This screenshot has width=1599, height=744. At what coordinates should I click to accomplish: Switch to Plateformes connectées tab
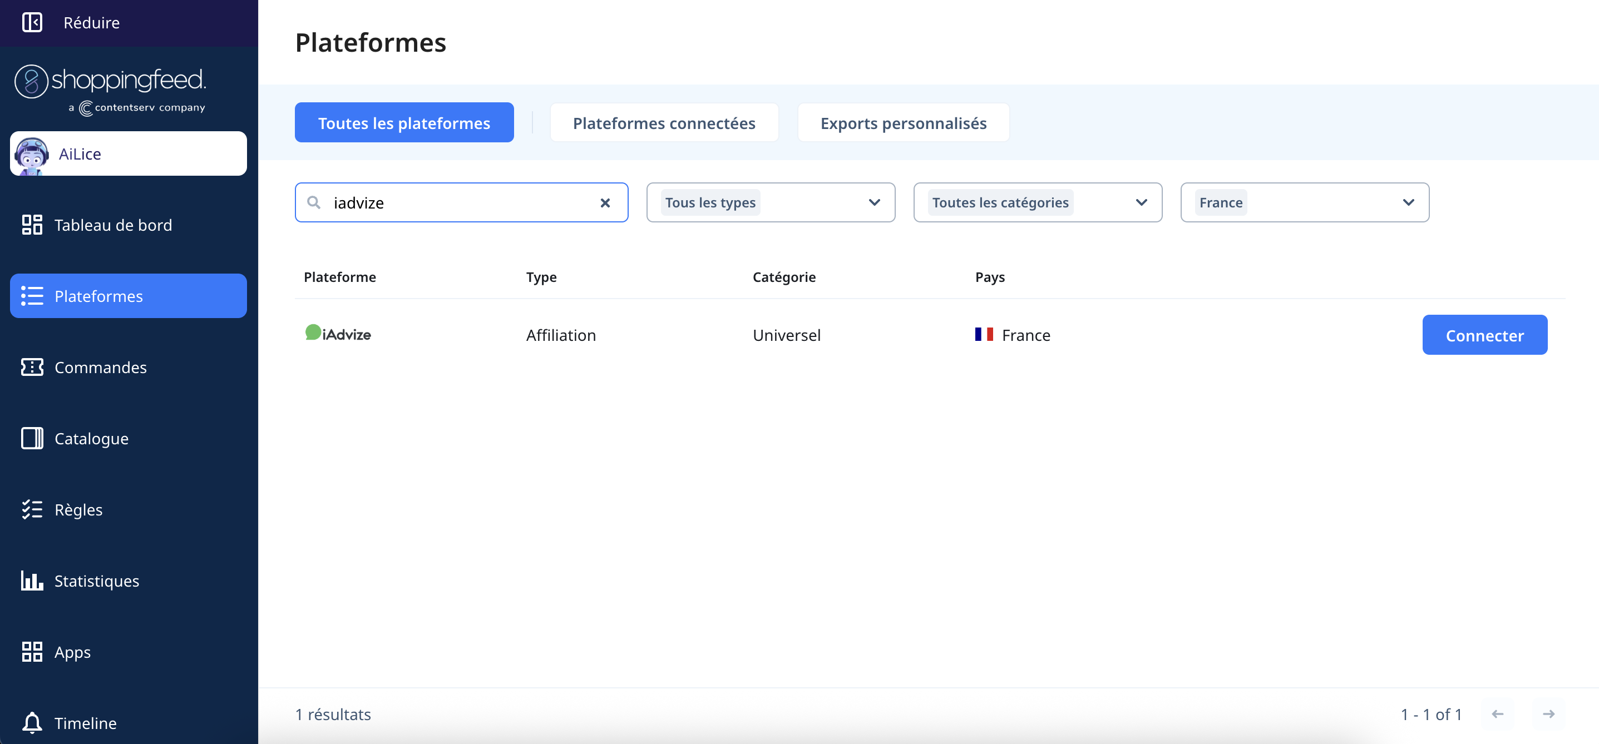click(x=664, y=123)
